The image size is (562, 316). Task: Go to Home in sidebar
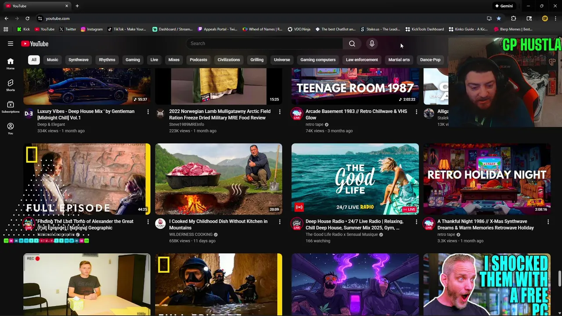coord(11,64)
